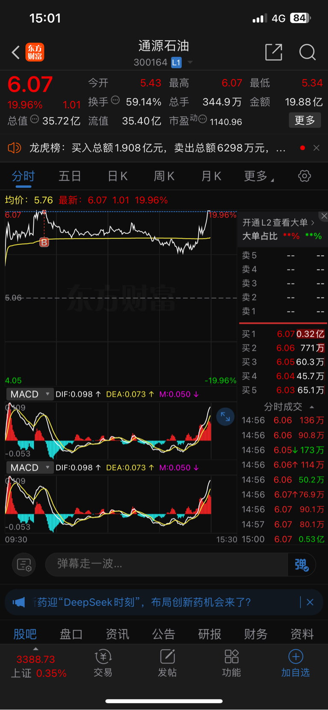
Task: Expand the 更多 chart period dropdown
Action: pyautogui.click(x=258, y=176)
